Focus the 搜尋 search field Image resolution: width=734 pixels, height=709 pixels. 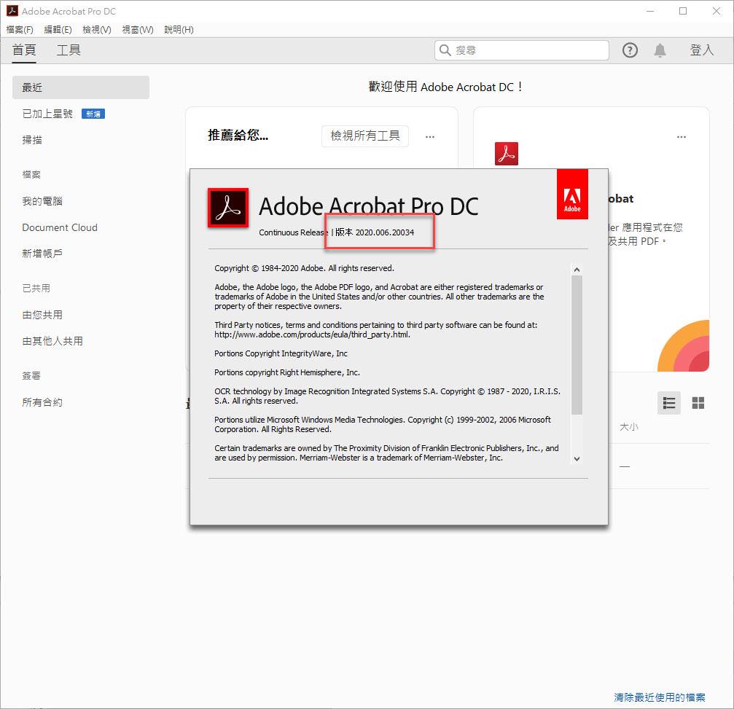pyautogui.click(x=521, y=50)
